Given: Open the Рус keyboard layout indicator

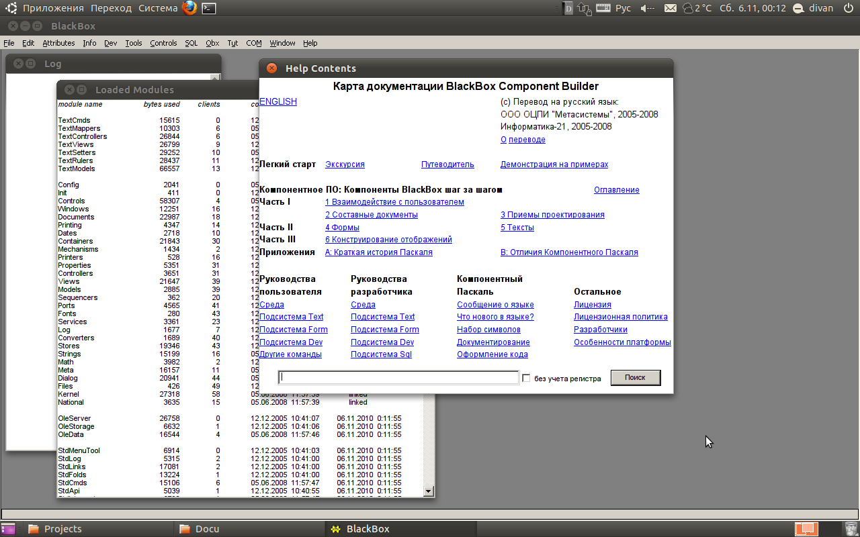Looking at the screenshot, I should click(623, 8).
